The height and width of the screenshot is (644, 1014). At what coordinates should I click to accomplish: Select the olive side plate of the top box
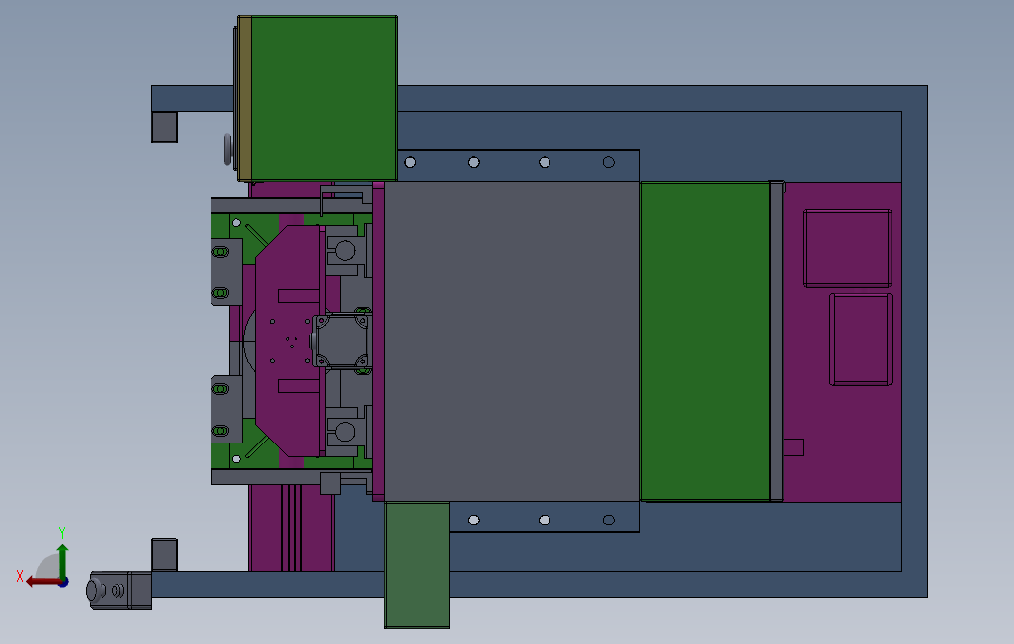pyautogui.click(x=244, y=99)
